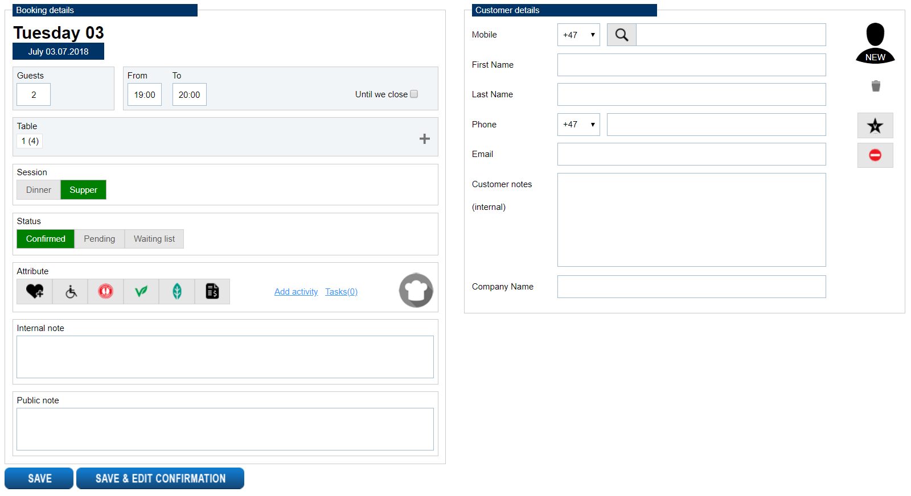Viewport: 911px width, 496px height.
Task: Open the Tasks(0) link
Action: [x=341, y=292]
